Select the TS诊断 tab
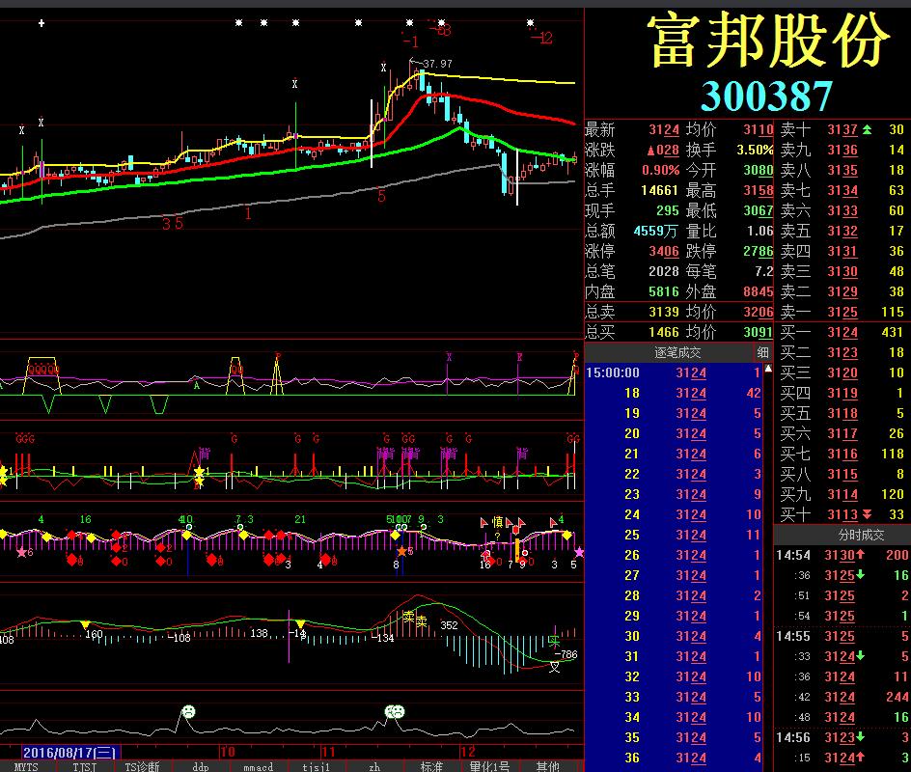This screenshot has height=772, width=911. pyautogui.click(x=143, y=767)
